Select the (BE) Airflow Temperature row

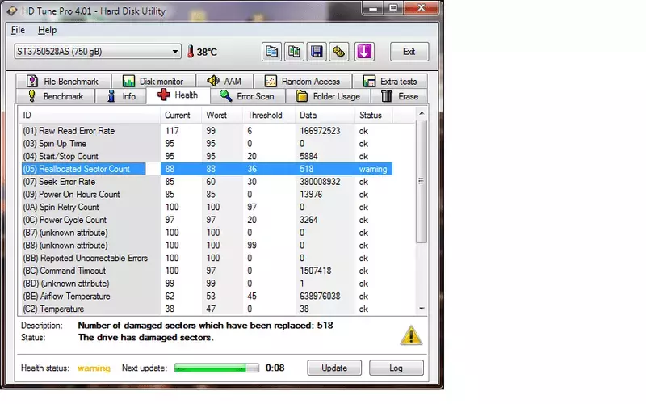click(x=206, y=296)
